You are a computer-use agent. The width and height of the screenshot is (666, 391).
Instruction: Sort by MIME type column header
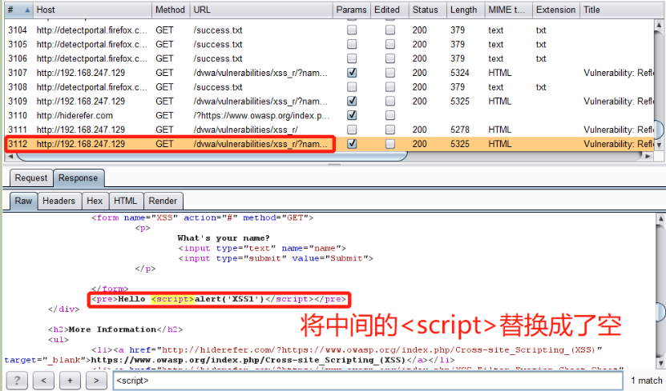[508, 10]
